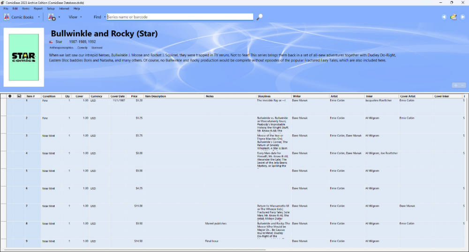Click the plus button below series description
This screenshot has height=252, width=469.
[455, 85]
